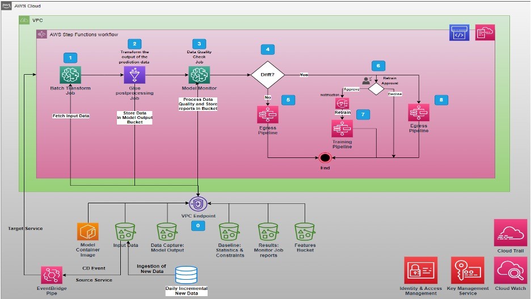This screenshot has width=531, height=299.
Task: Click the Batch Transform Job icon
Action: point(69,75)
